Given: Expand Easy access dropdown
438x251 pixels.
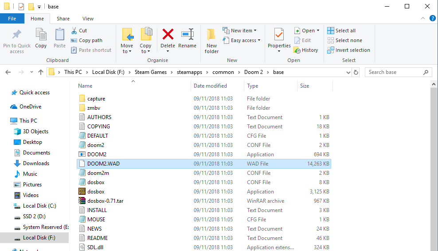Looking at the screenshot, I should tap(242, 40).
